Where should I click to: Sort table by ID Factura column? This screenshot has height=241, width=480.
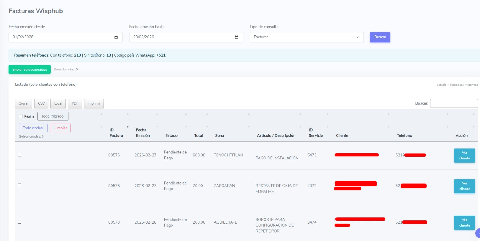(x=116, y=133)
